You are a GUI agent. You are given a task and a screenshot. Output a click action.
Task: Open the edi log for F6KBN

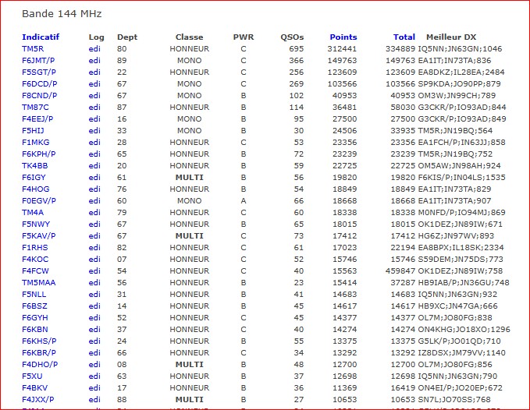(x=94, y=330)
